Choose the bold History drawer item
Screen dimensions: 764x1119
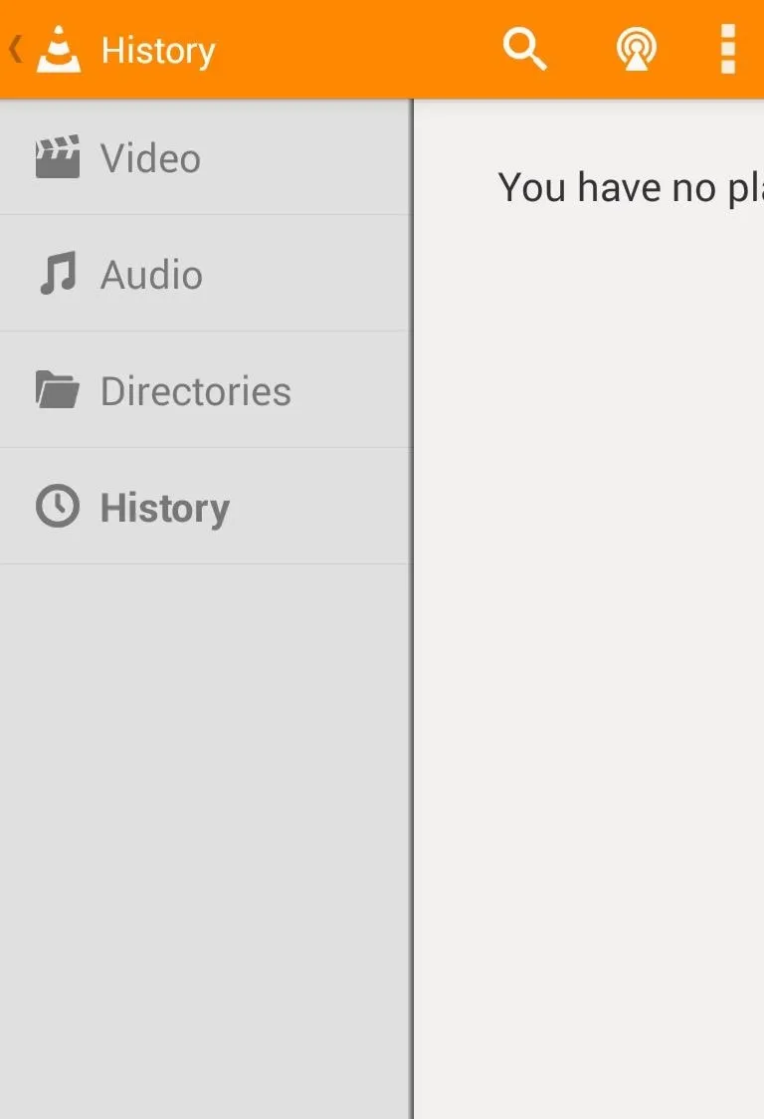pyautogui.click(x=206, y=506)
